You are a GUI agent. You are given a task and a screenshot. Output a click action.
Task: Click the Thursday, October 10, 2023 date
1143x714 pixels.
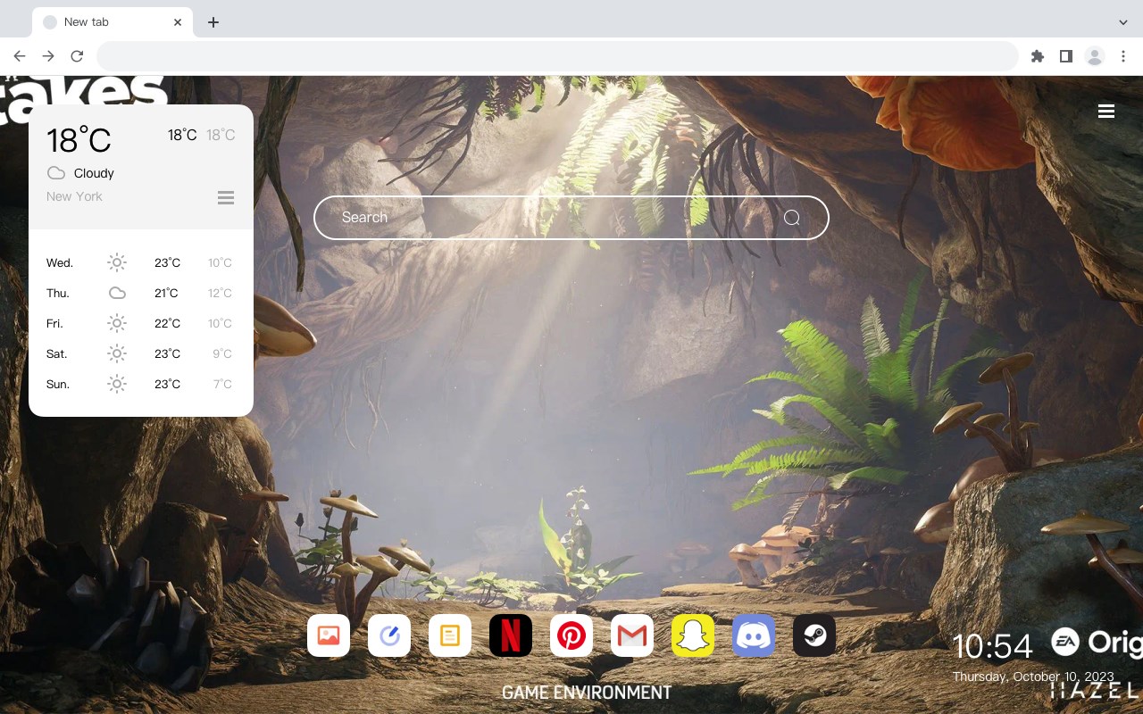coord(1033,677)
